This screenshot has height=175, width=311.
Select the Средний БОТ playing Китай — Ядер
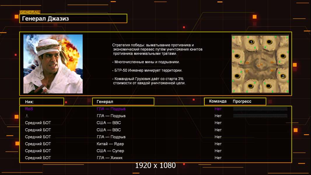(38, 144)
